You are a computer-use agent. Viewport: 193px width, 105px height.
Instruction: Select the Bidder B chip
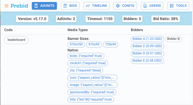pyautogui.click(x=173, y=39)
